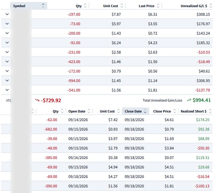This screenshot has height=193, width=215.
Task: Expand the row with Qty -423.00
Action: point(7,61)
